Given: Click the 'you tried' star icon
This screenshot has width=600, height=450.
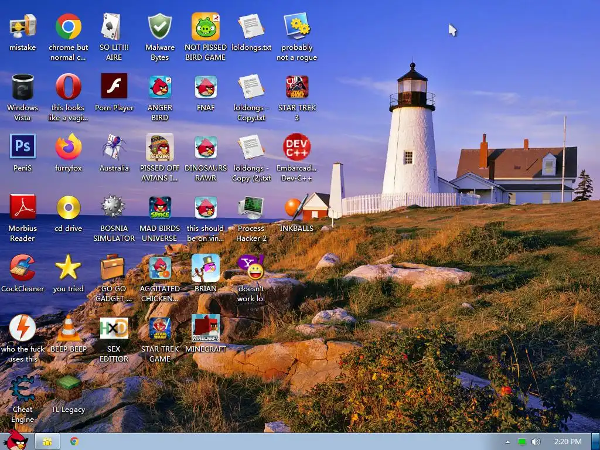Looking at the screenshot, I should point(68,268).
